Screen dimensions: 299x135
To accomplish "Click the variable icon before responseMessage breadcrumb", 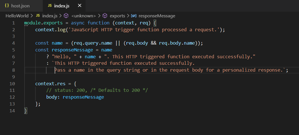I will 134,16.
